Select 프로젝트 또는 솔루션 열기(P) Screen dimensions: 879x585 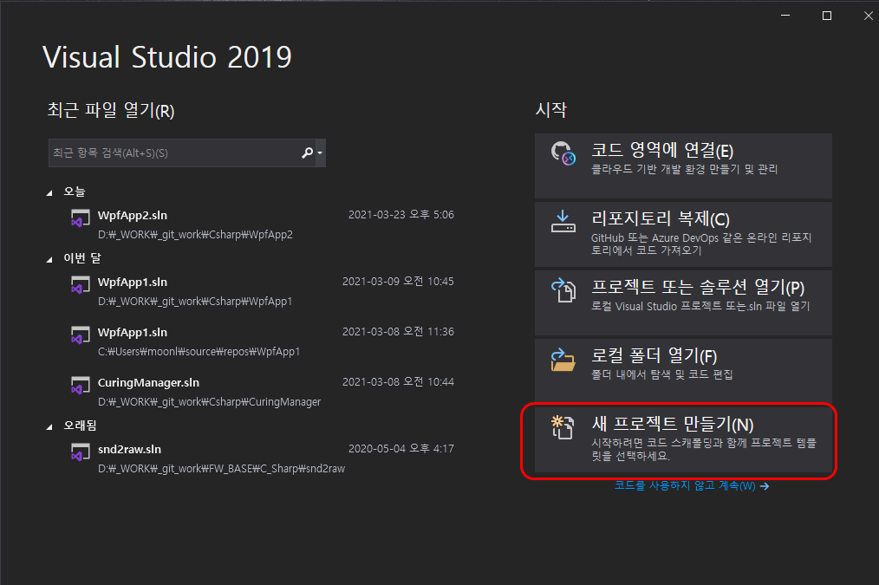pyautogui.click(x=683, y=302)
